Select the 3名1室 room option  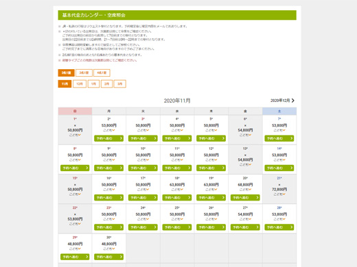(84, 73)
